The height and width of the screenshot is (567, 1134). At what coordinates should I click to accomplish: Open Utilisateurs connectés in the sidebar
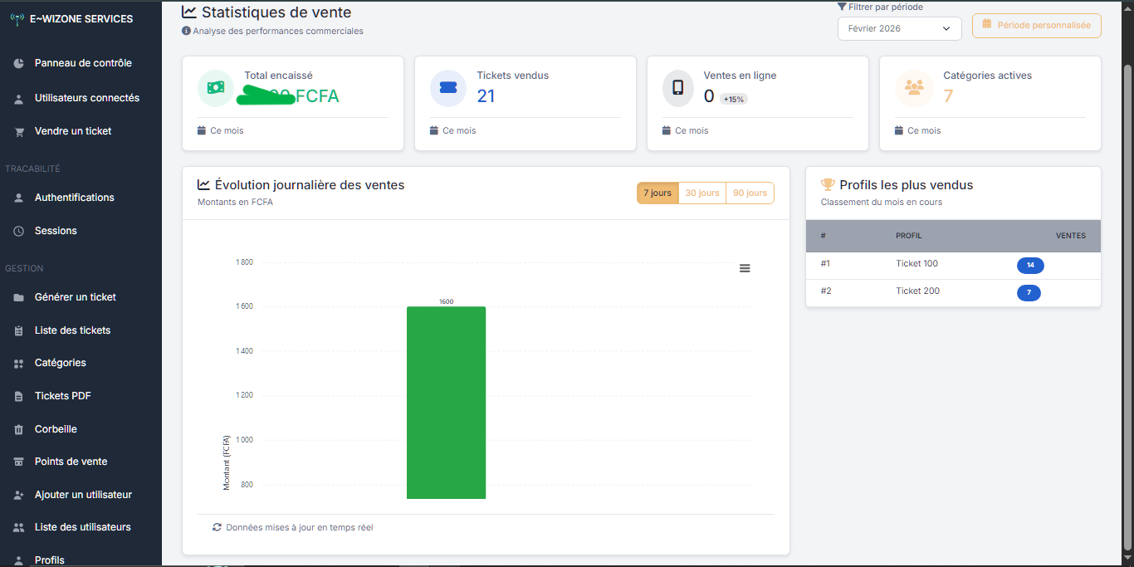tap(86, 98)
